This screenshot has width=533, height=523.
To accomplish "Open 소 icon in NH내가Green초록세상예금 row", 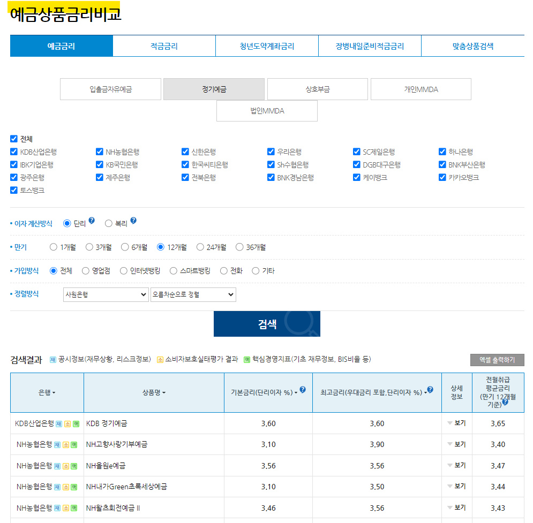I will (x=66, y=487).
